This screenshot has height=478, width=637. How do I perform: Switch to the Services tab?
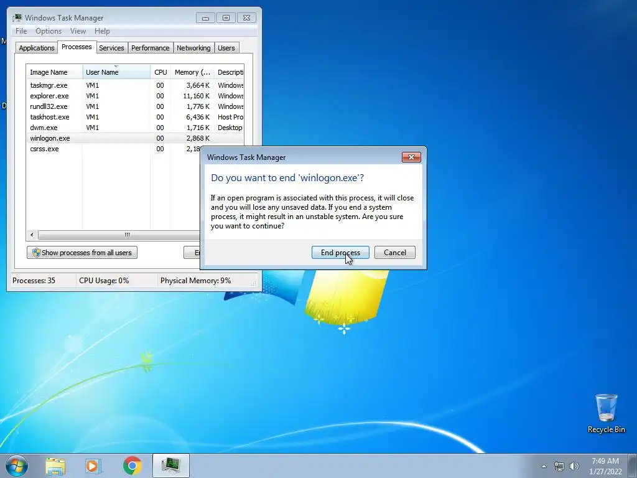pyautogui.click(x=111, y=48)
